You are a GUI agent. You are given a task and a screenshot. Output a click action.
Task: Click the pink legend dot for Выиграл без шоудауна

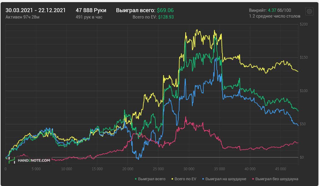253,179
